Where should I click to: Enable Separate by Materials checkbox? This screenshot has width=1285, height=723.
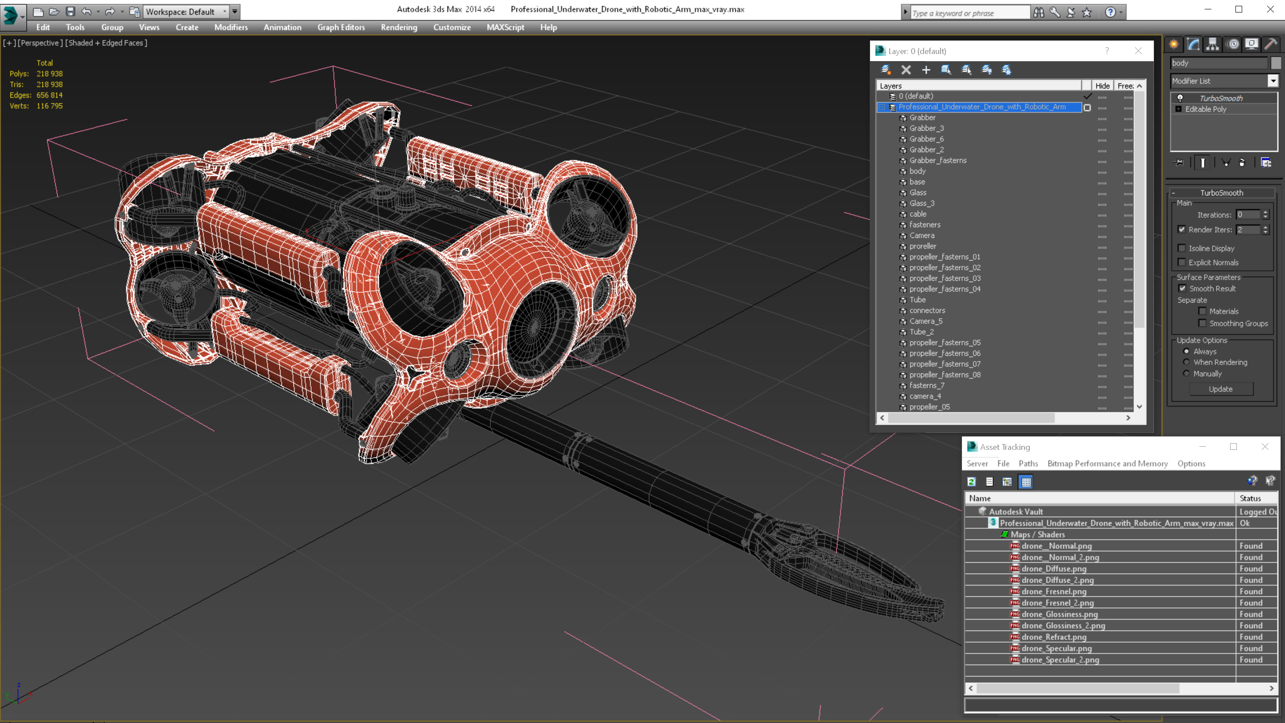1203,311
